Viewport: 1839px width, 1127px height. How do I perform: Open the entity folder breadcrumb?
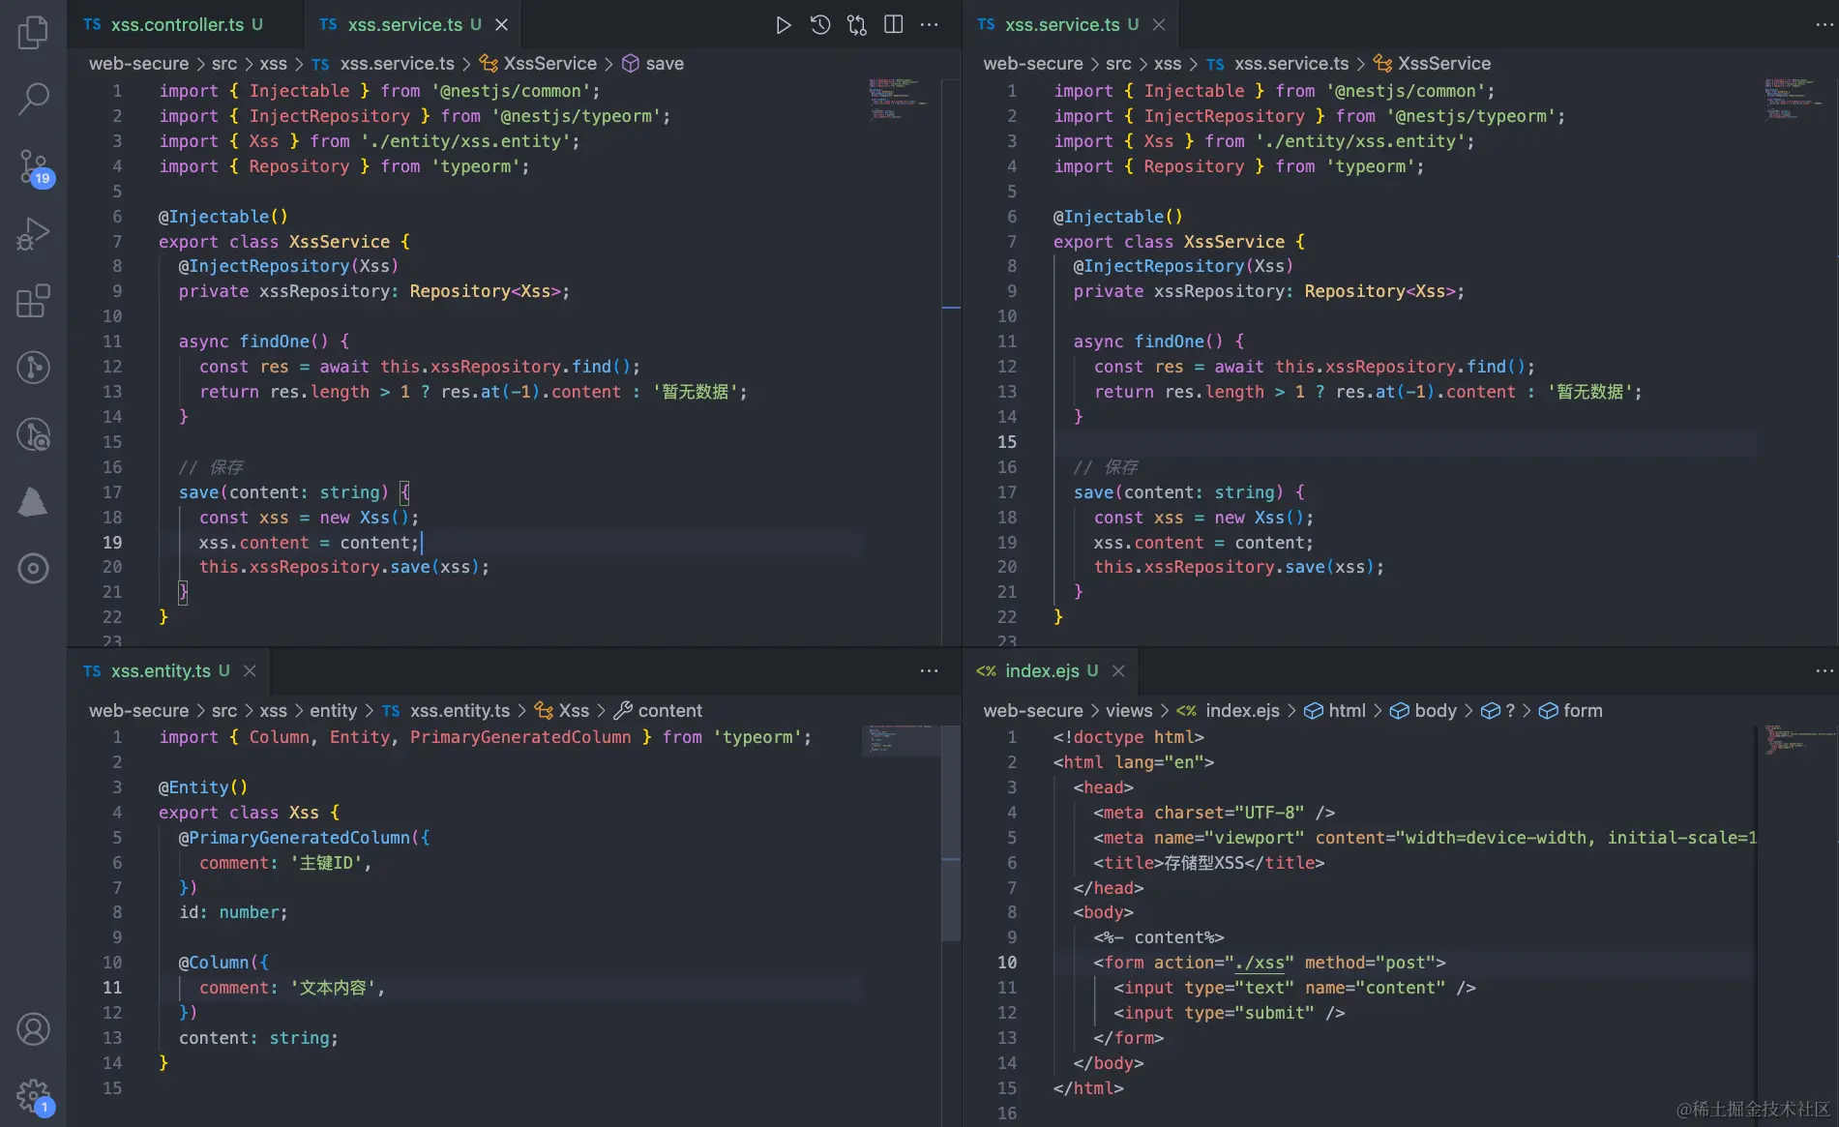tap(333, 711)
